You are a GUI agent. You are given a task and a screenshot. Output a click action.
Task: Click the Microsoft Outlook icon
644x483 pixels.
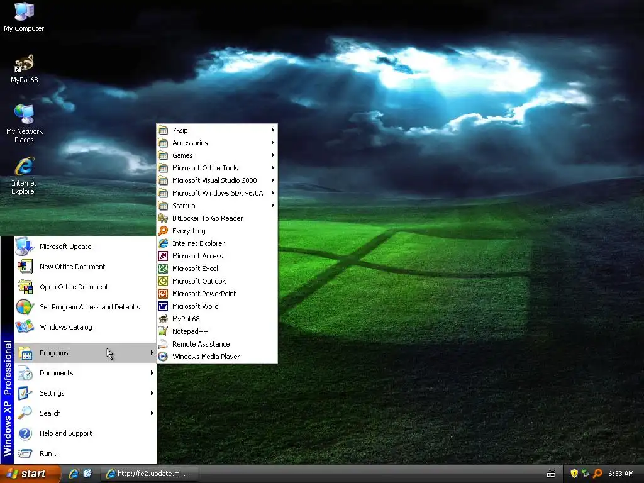coord(163,281)
